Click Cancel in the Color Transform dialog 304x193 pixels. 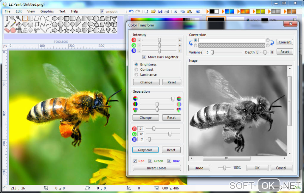pos(281,168)
